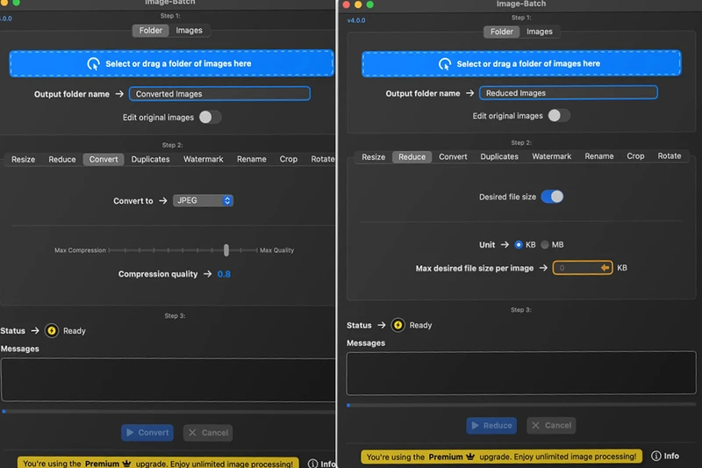Open Resize tab in left window
Viewport: 702px width, 468px height.
[24, 160]
